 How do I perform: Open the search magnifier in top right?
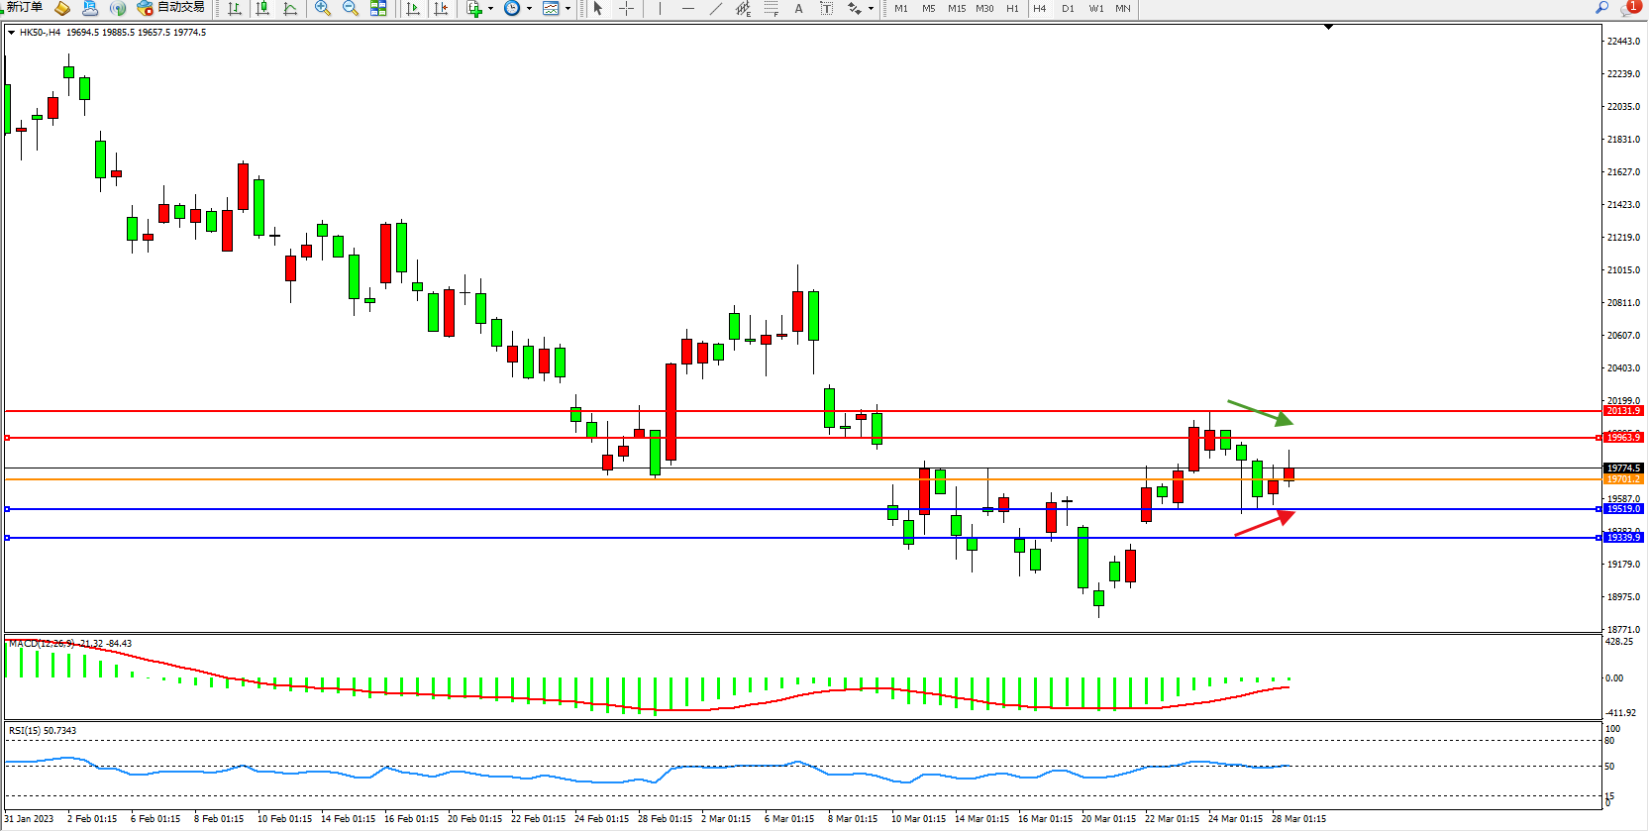[1601, 8]
